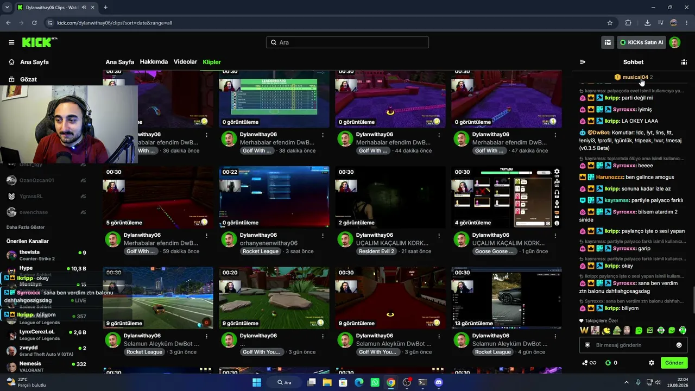This screenshot has height=391, width=695.
Task: Focus the Bir mesaj gönderin chat input
Action: tap(633, 345)
